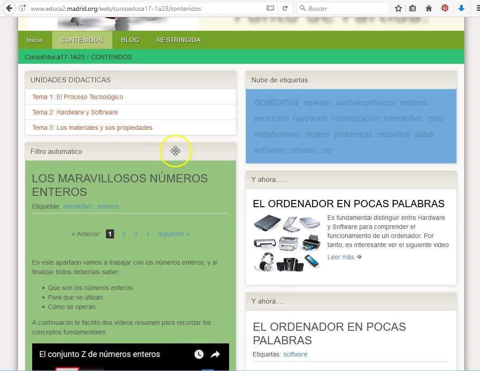Open the video titled El conjunto Z de números enteros
Image resolution: width=480 pixels, height=371 pixels.
[x=100, y=354]
